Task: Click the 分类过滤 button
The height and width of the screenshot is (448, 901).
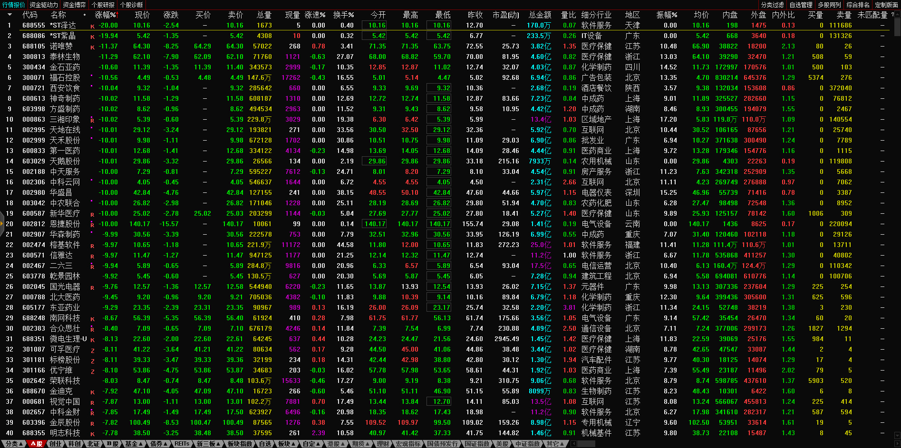Action: tap(772, 5)
